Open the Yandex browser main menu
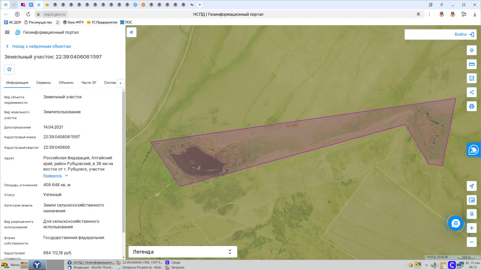Screen dimensions: 481x270 442,5
